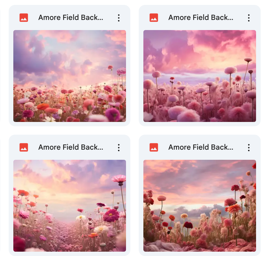Open the thumbnail with a purple cloudy sky
This screenshot has height=256, width=263.
click(x=70, y=76)
